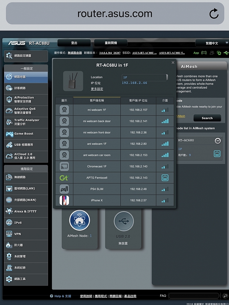
Task: Click webcam icon of mi webcam 1F
Action: (64, 110)
